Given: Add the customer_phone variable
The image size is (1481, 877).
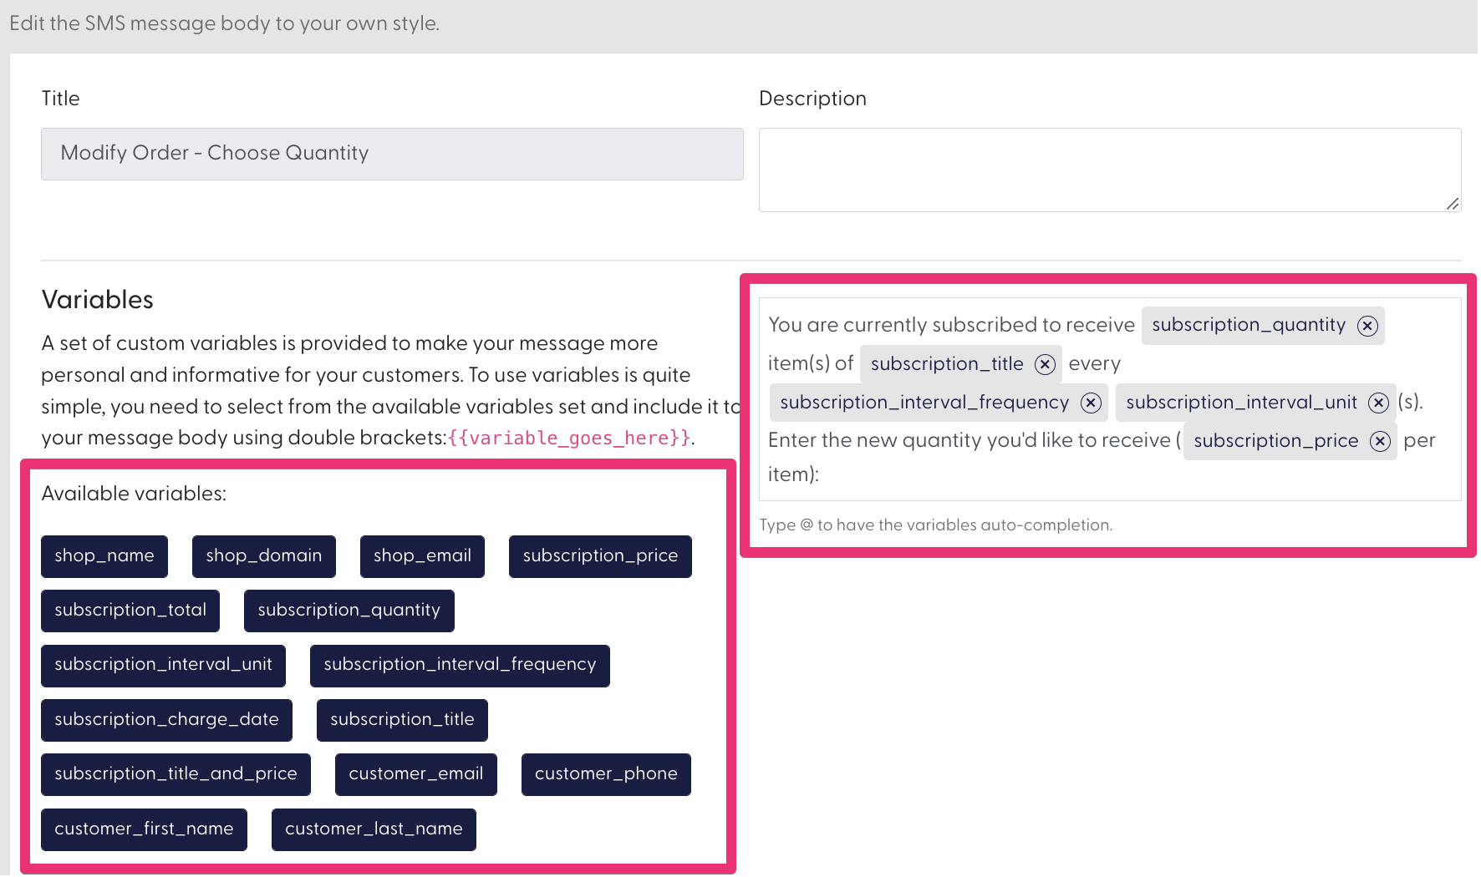Looking at the screenshot, I should click(606, 774).
